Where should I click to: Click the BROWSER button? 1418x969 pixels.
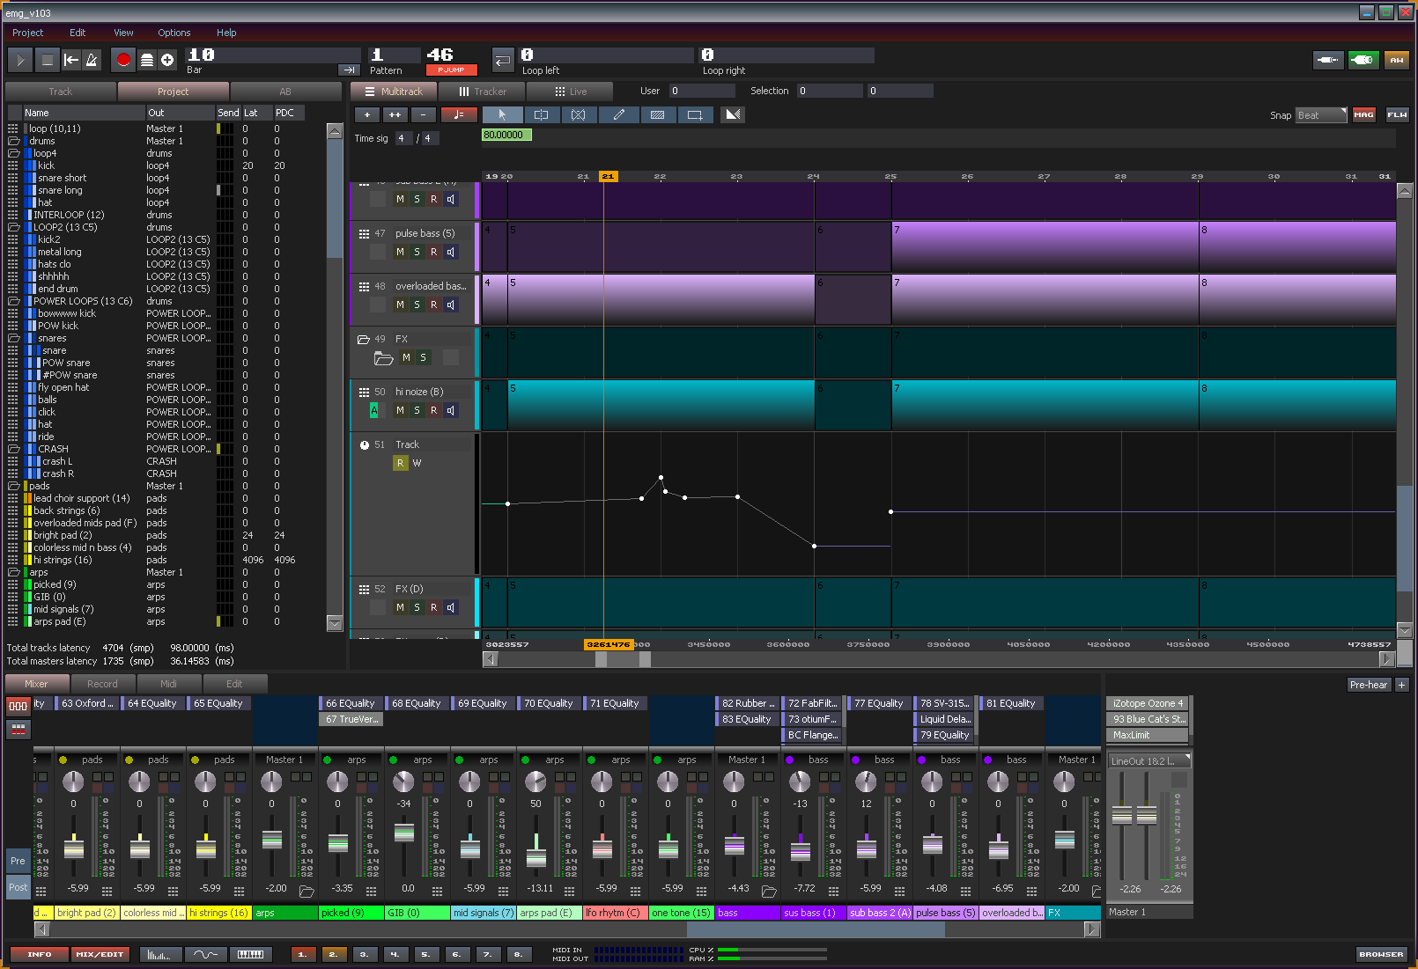click(1381, 954)
